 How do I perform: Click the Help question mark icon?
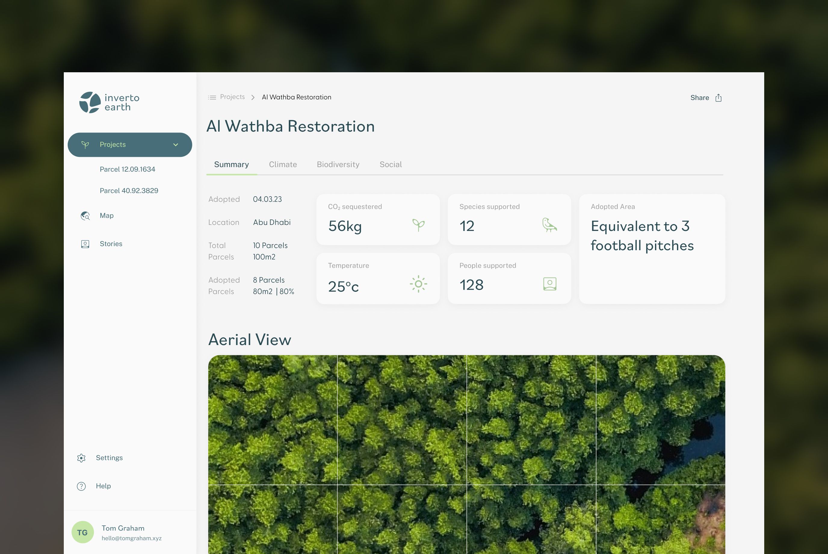pos(81,486)
